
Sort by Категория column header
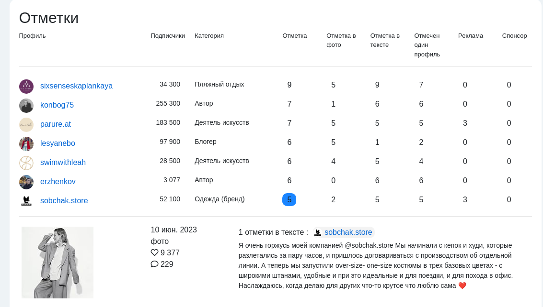[x=209, y=35]
